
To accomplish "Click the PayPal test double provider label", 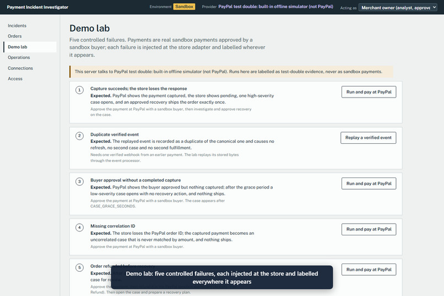I will coord(275,7).
